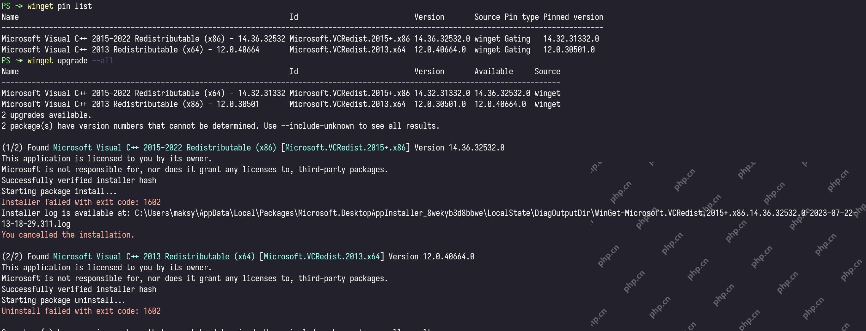
Task: Click 'You cancelled the installation.' message
Action: pos(68,235)
